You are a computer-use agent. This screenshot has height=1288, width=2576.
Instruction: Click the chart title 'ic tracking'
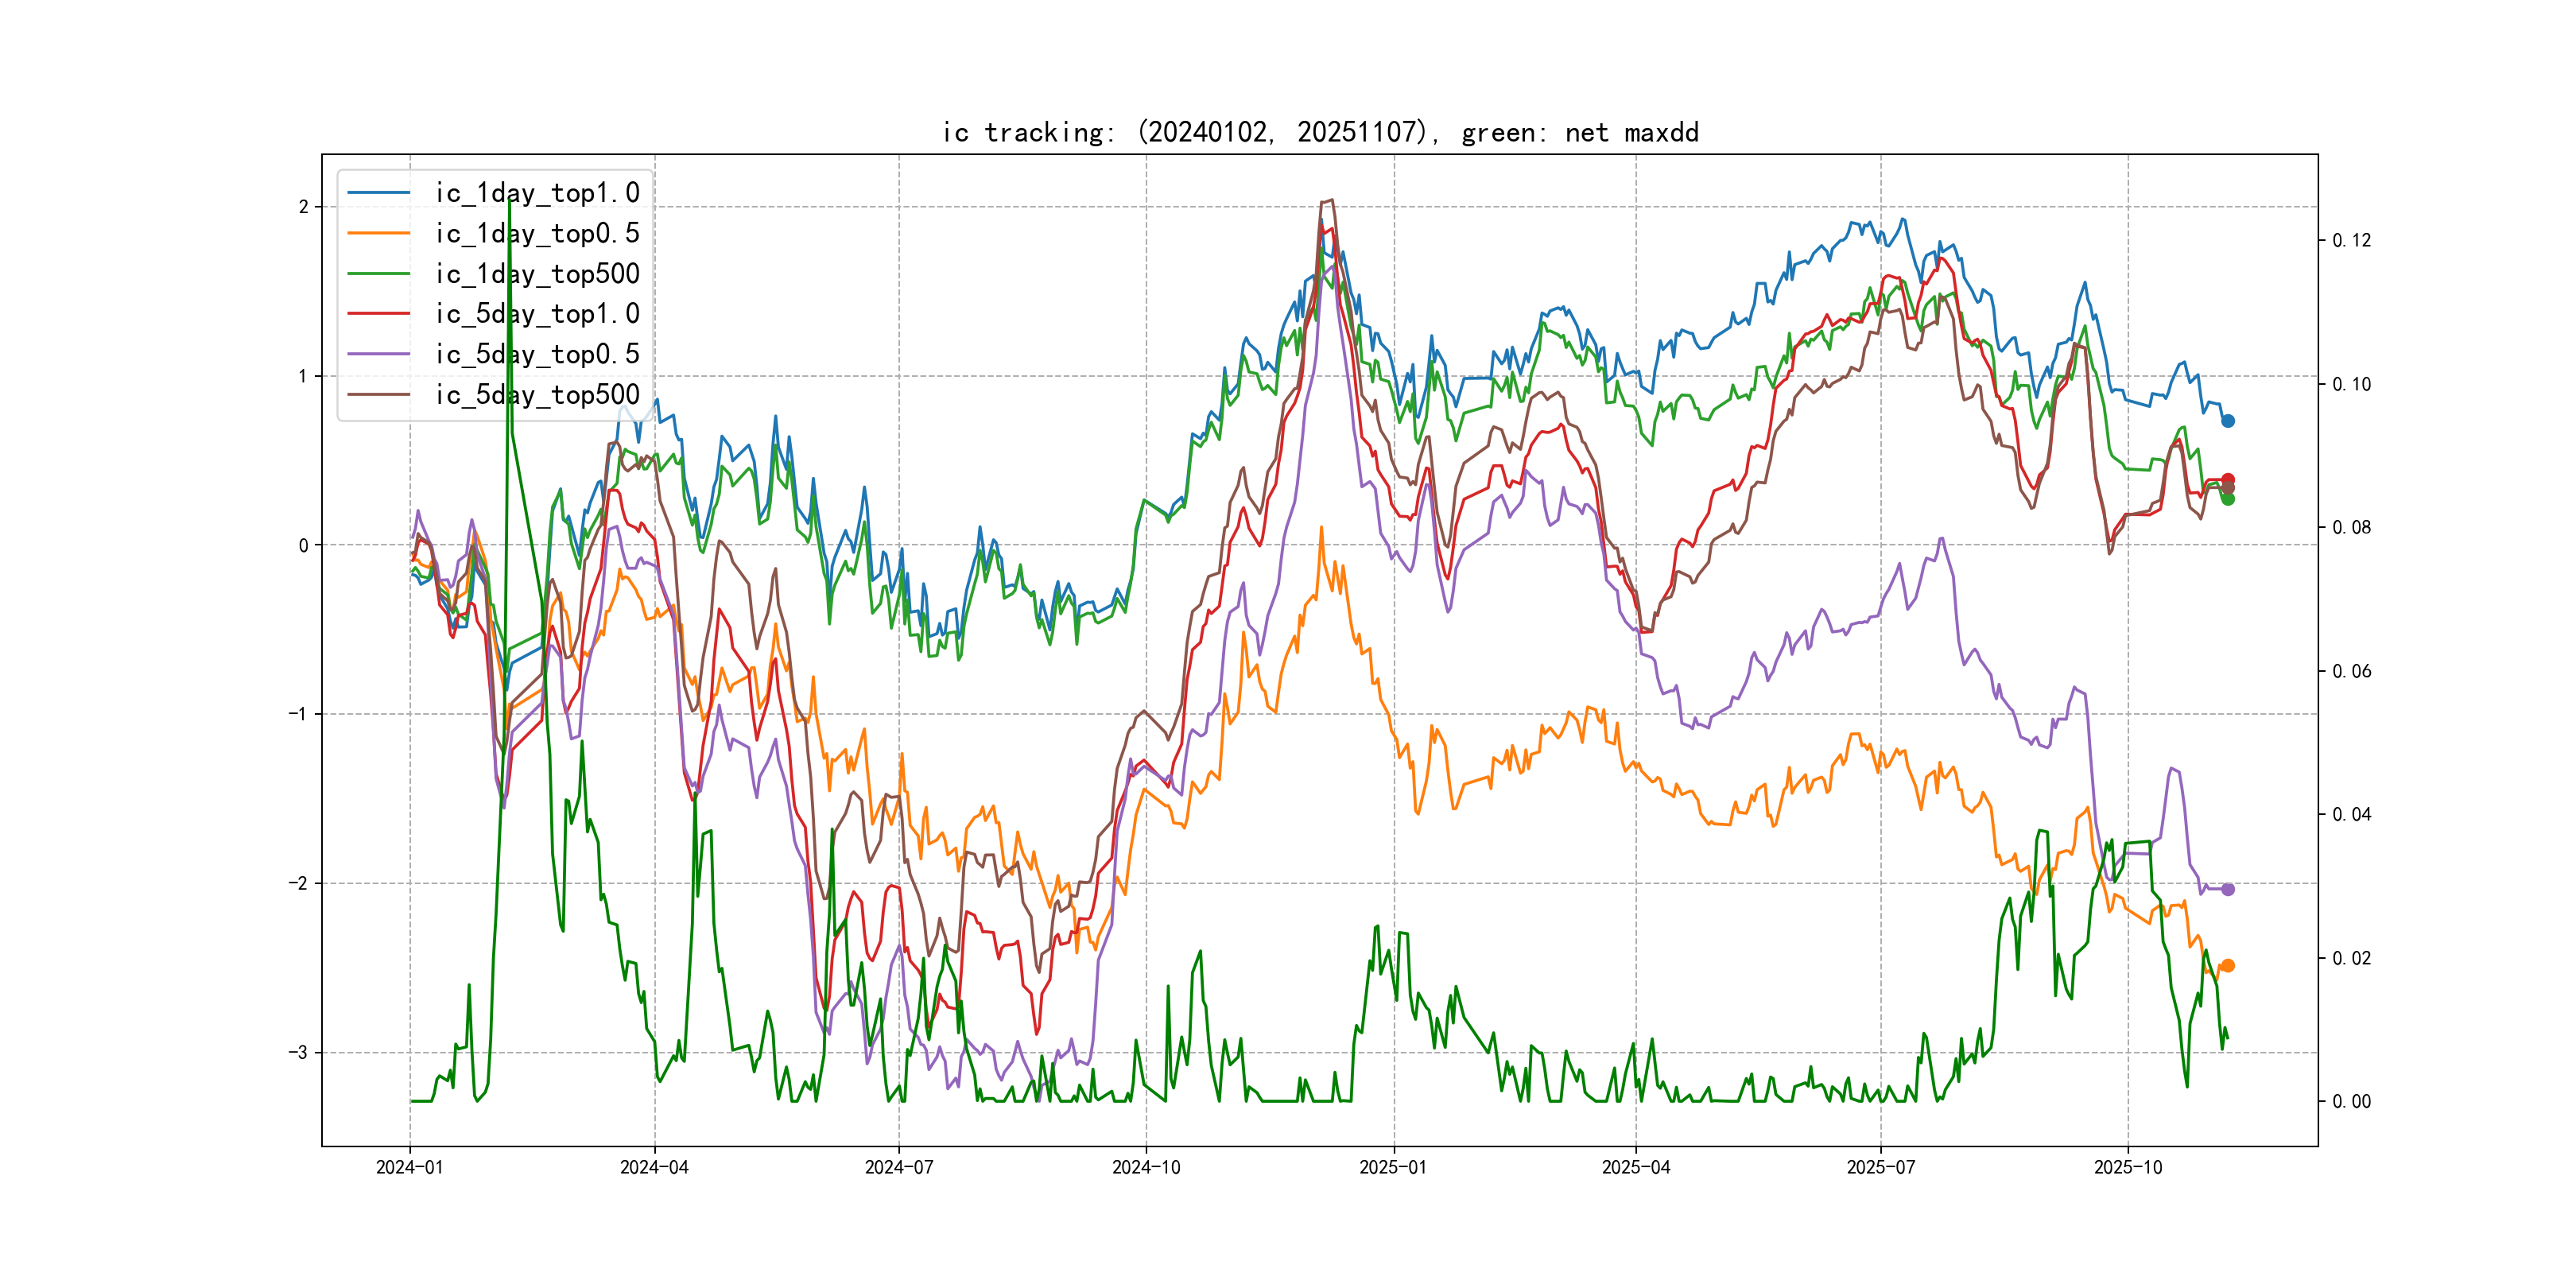(x=1320, y=132)
